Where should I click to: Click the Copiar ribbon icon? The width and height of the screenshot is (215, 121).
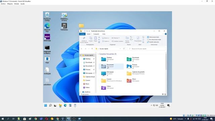[x=91, y=38]
